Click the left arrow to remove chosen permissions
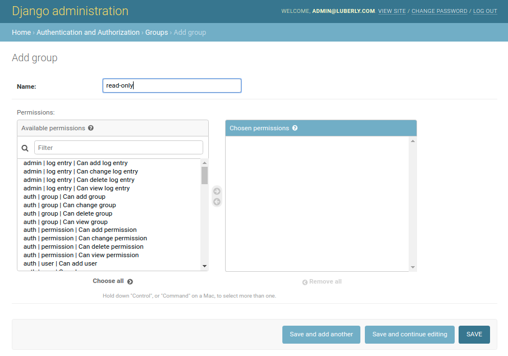Screen dimensions: 508x356 click(x=217, y=202)
